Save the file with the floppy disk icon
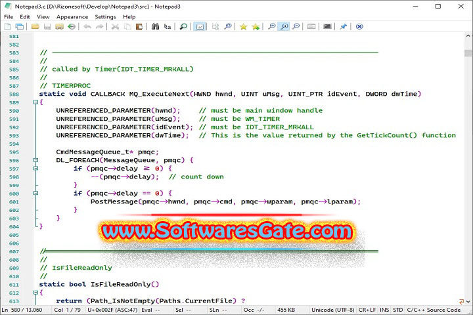Viewport: 473px width, 315px height. pos(47,27)
